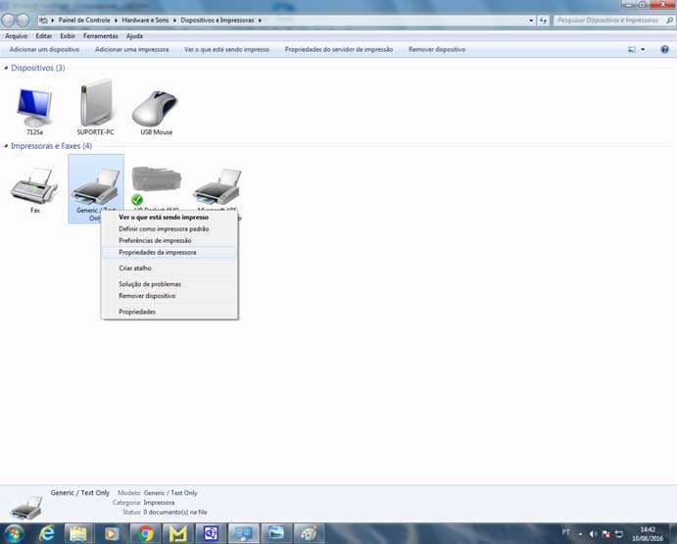Expand the address bar history dropdown
677x544 pixels.
[531, 20]
